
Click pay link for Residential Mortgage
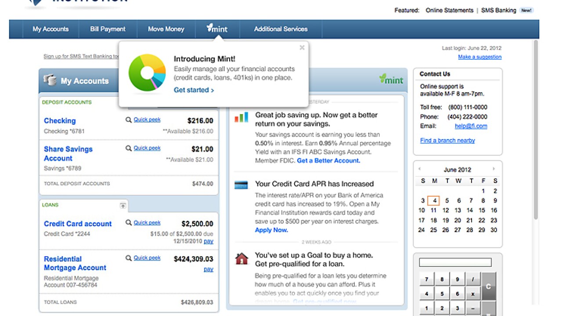208,269
